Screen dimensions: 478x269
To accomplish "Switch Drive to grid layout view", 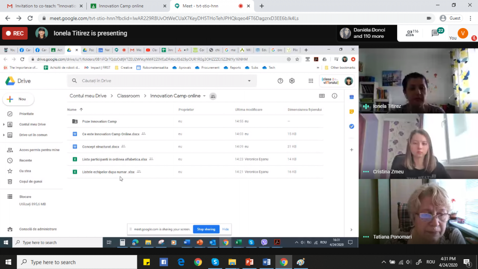I will tap(322, 96).
